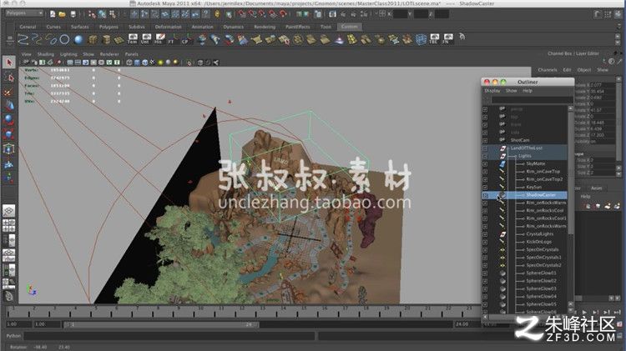Select the Universal Manipulator tool

pyautogui.click(x=9, y=149)
